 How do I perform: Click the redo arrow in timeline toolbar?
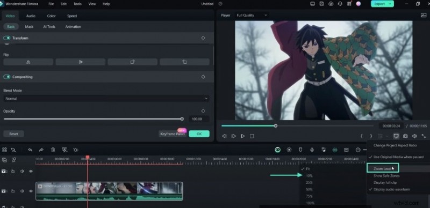(x=41, y=150)
